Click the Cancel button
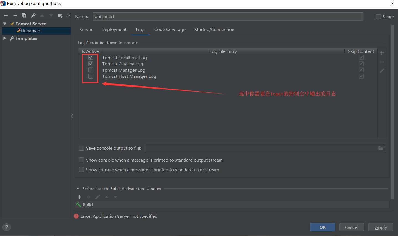Image resolution: width=398 pixels, height=236 pixels. [352, 227]
